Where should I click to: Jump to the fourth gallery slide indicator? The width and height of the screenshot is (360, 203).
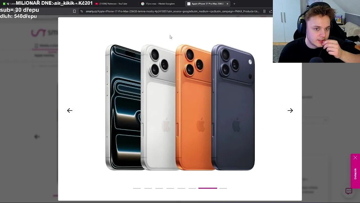(170, 188)
